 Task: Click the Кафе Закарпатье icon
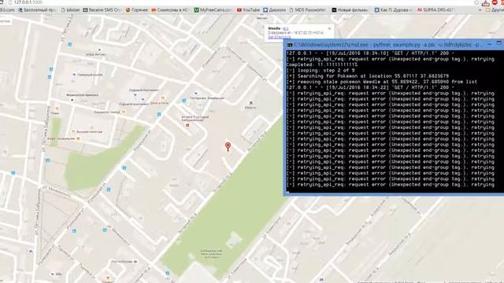(78, 138)
